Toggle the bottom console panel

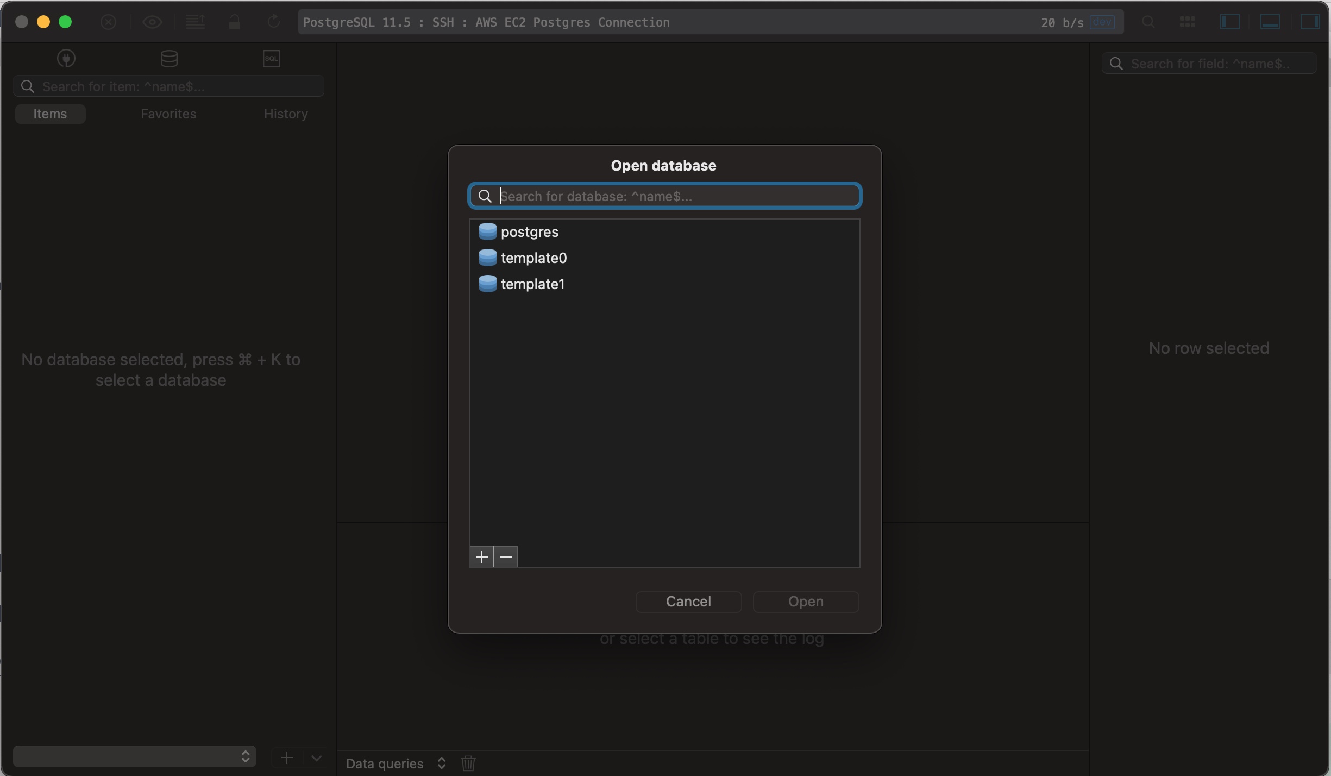(x=1270, y=22)
